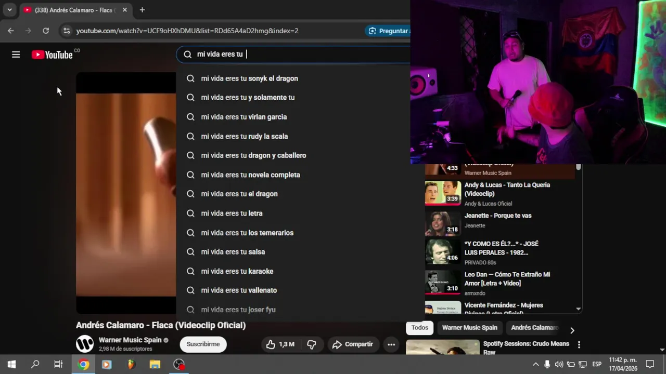Open the tab search dropdown arrow
This screenshot has width=666, height=374.
click(9, 10)
